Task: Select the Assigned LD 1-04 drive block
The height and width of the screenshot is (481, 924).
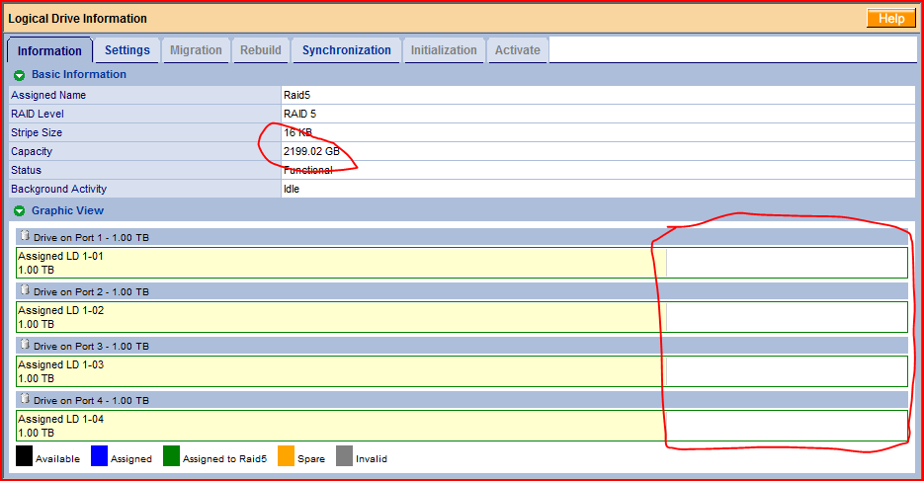Action: click(336, 426)
